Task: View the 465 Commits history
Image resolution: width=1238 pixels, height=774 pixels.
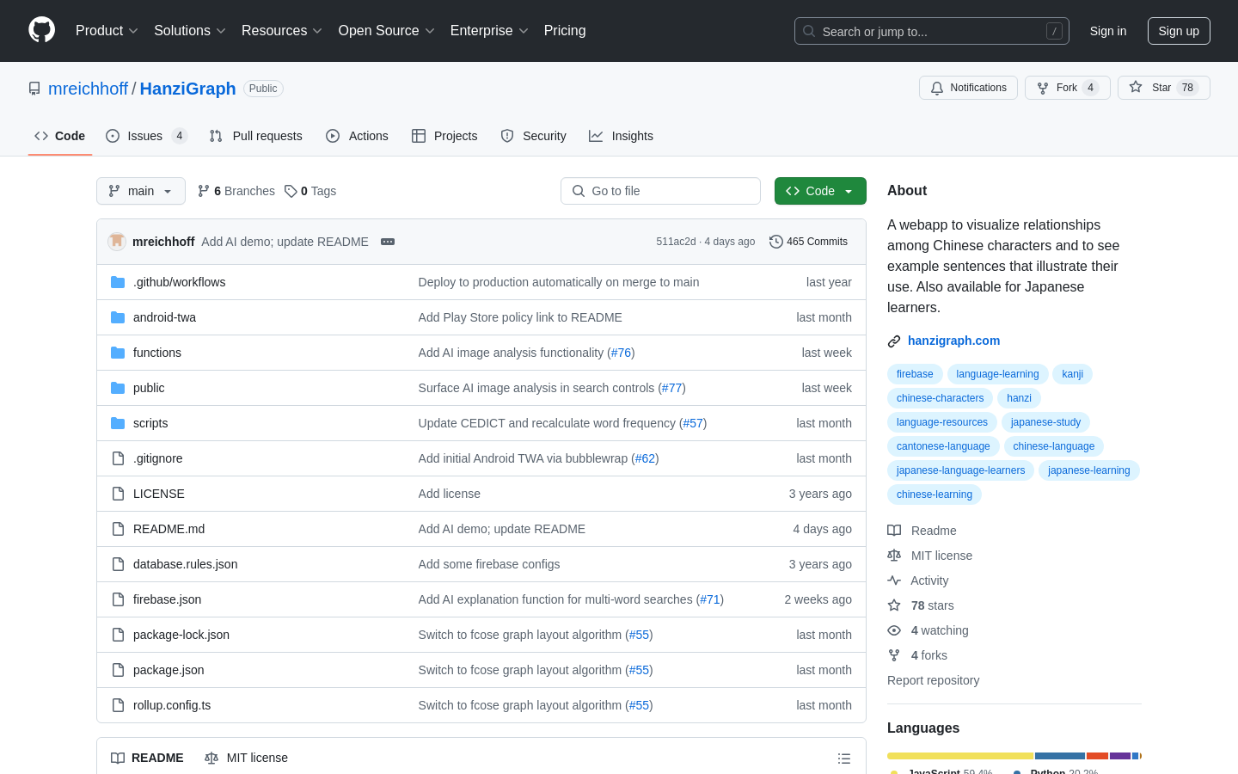Action: point(808,242)
